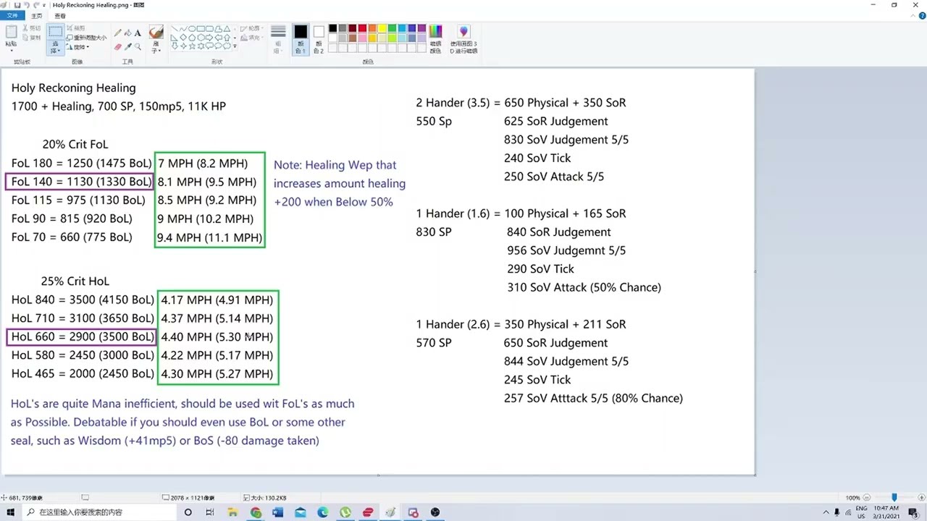Expand the Paste (粘贴) dropdown arrow
This screenshot has width=927, height=521.
(11, 51)
